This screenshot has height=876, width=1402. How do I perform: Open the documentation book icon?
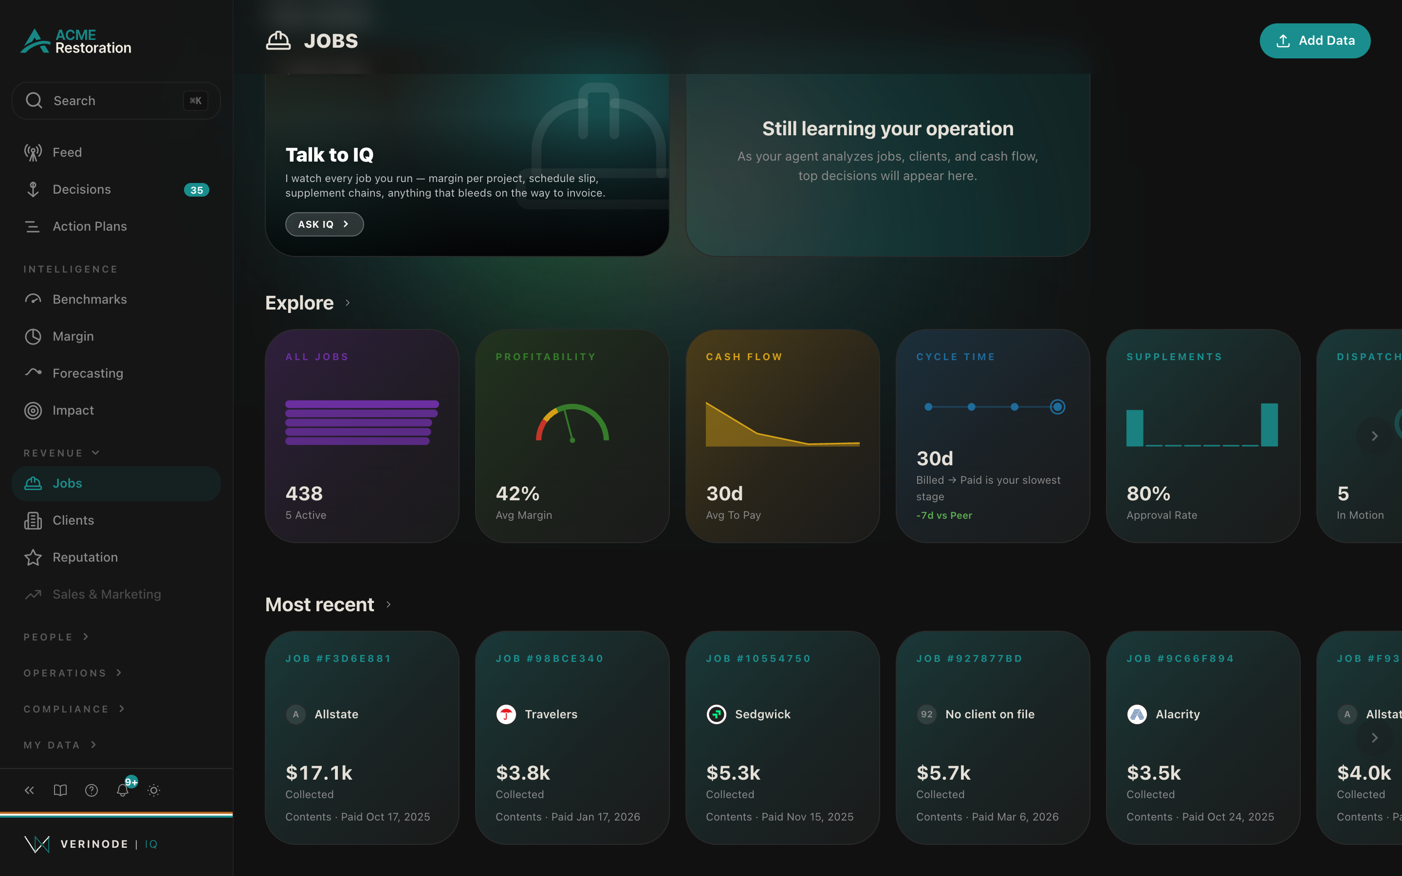pyautogui.click(x=60, y=790)
